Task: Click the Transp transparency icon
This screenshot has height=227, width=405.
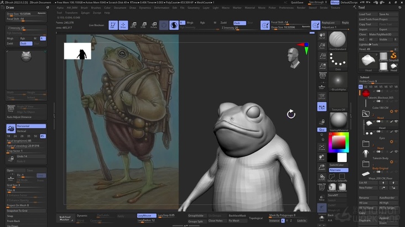Action: pyautogui.click(x=322, y=197)
